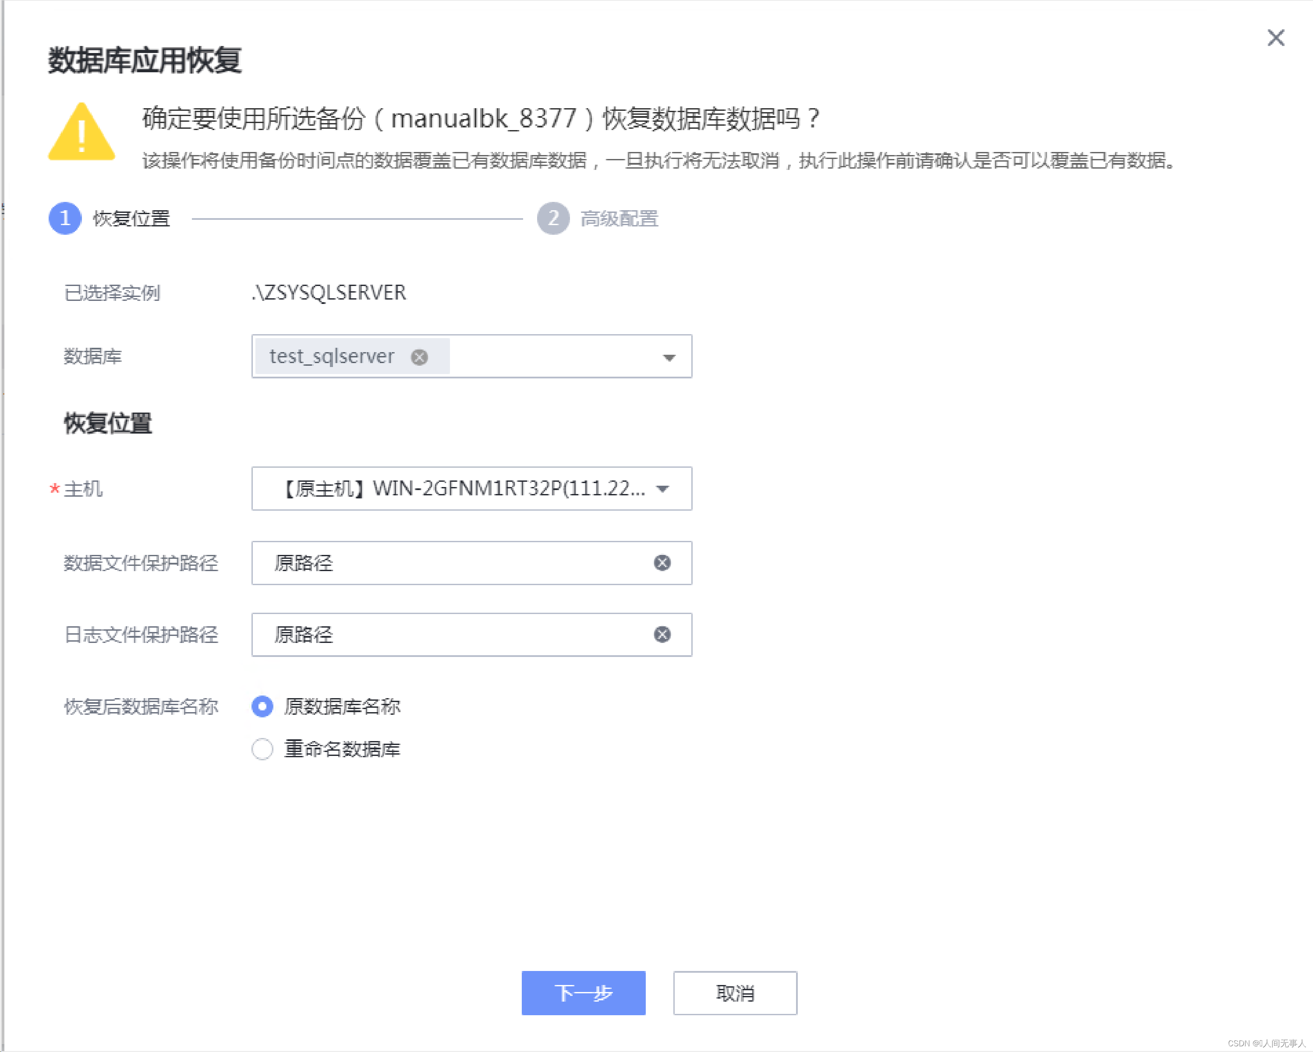Clear the 日志文件保护路径 field
1313x1052 pixels.
[662, 634]
